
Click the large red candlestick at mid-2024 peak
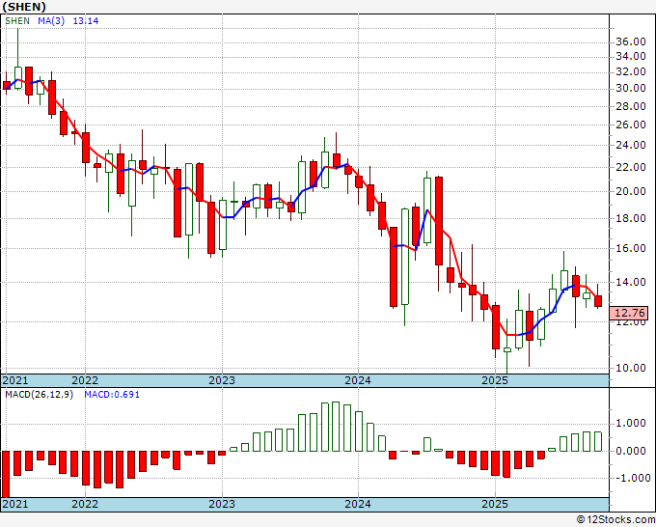[439, 221]
